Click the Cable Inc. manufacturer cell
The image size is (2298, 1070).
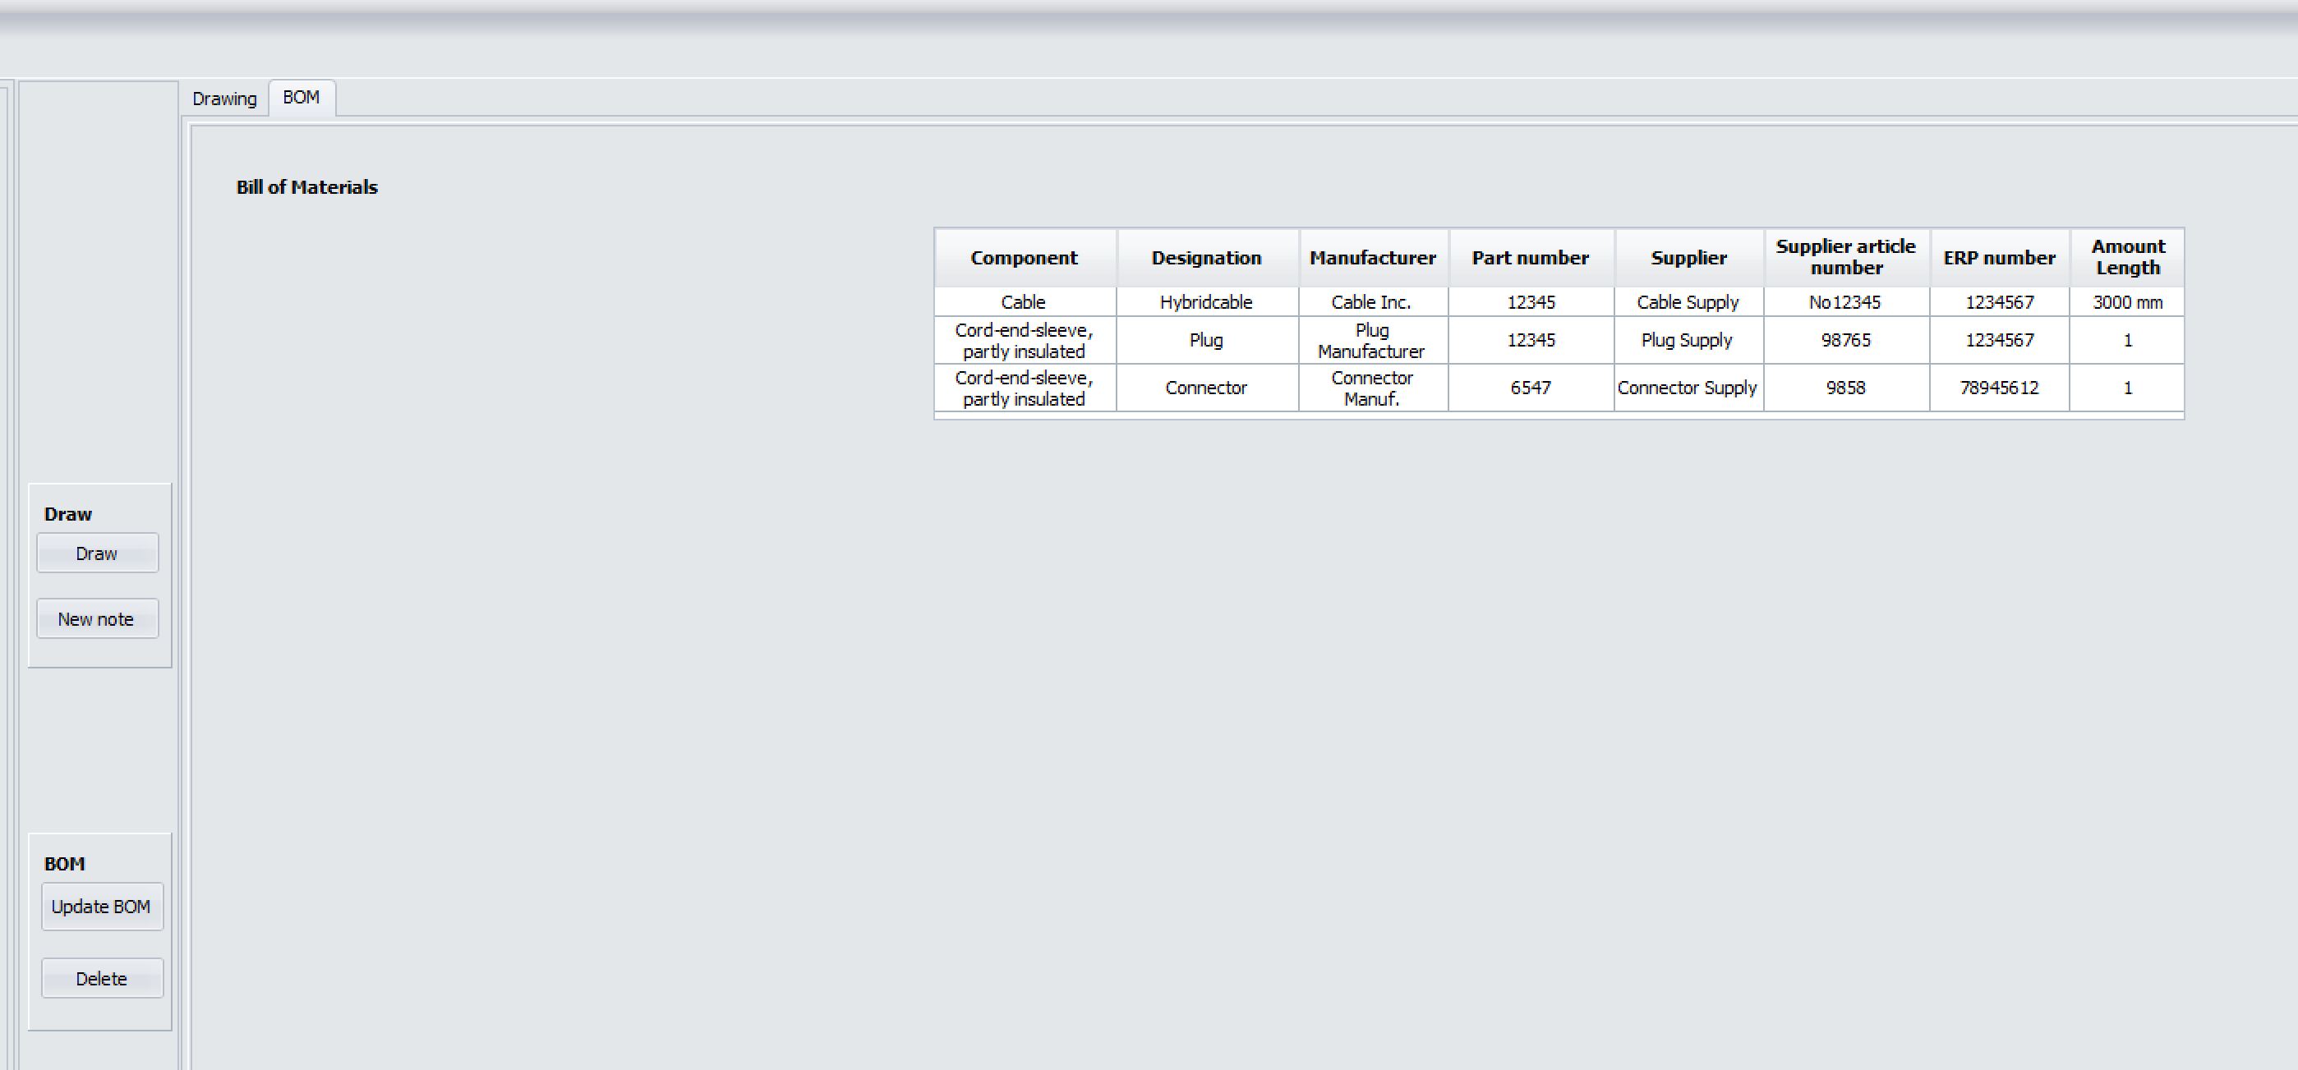pos(1371,302)
